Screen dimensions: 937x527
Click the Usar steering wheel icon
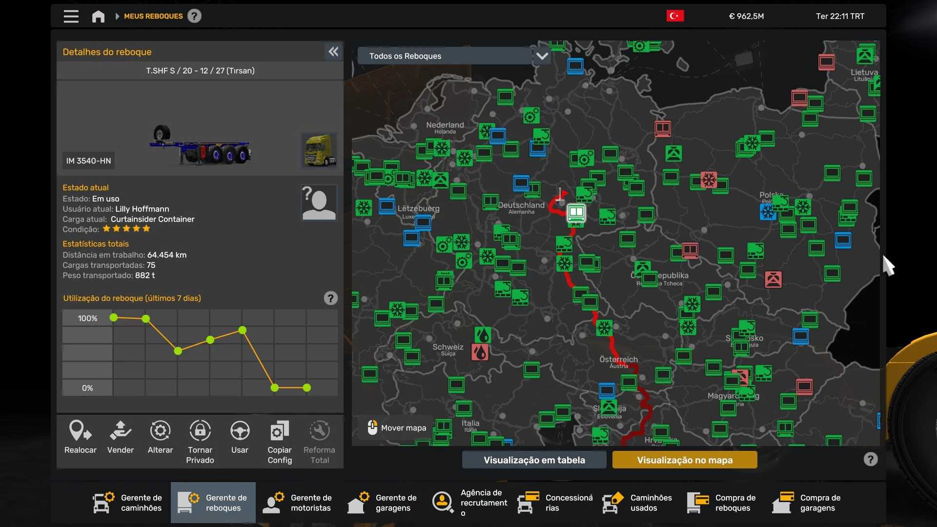[240, 431]
